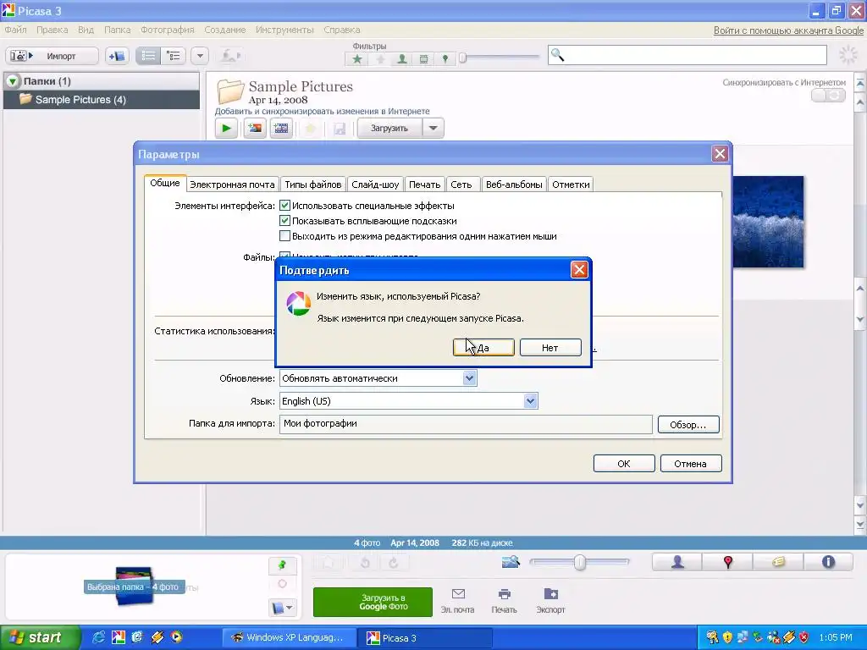Decline language change with 'Нет'

[550, 348]
